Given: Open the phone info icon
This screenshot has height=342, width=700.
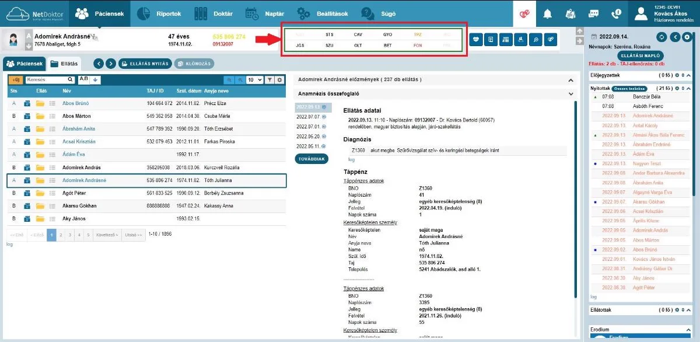Looking at the screenshot, I should (616, 13).
